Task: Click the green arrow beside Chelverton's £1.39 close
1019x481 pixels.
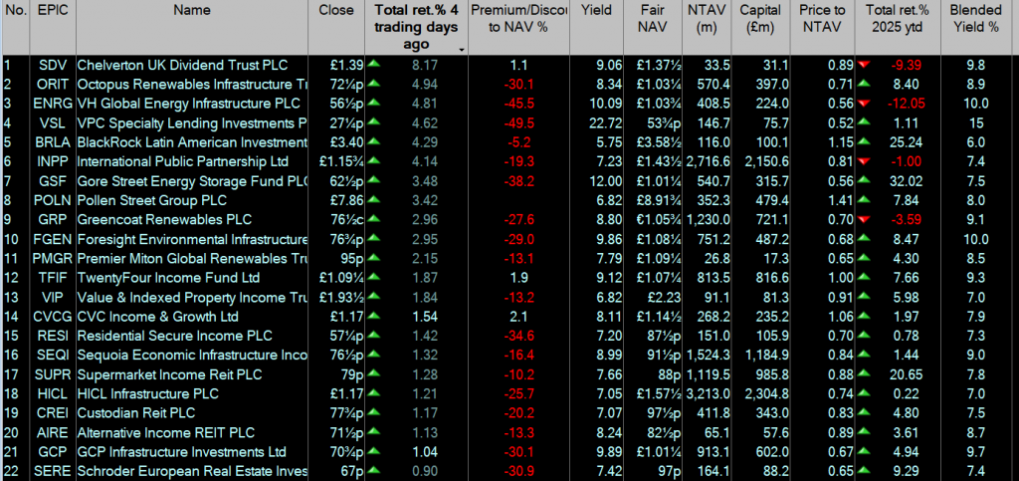Action: tap(373, 66)
